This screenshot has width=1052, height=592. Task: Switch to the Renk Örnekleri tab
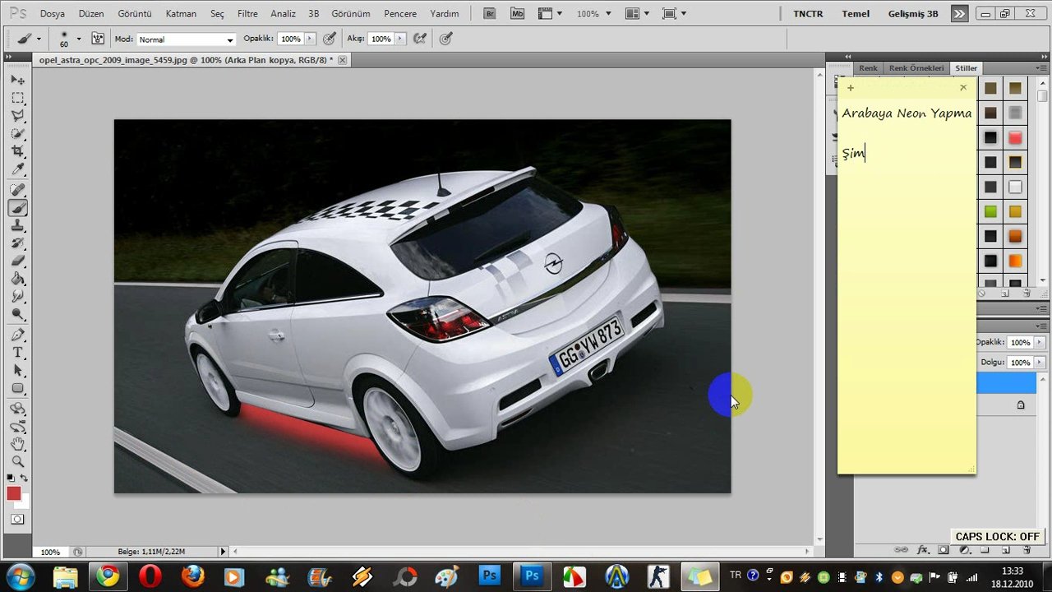click(916, 68)
